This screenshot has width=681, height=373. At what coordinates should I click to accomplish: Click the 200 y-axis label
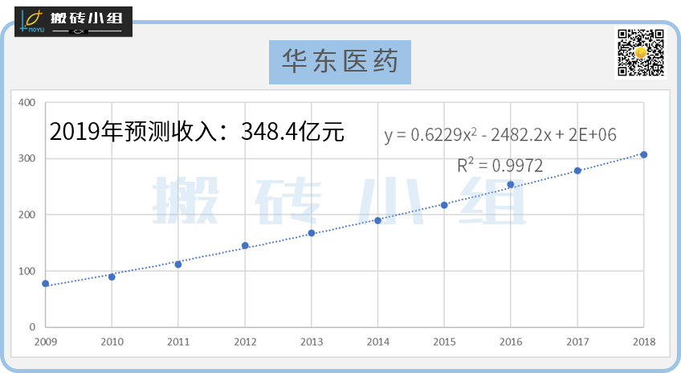27,215
